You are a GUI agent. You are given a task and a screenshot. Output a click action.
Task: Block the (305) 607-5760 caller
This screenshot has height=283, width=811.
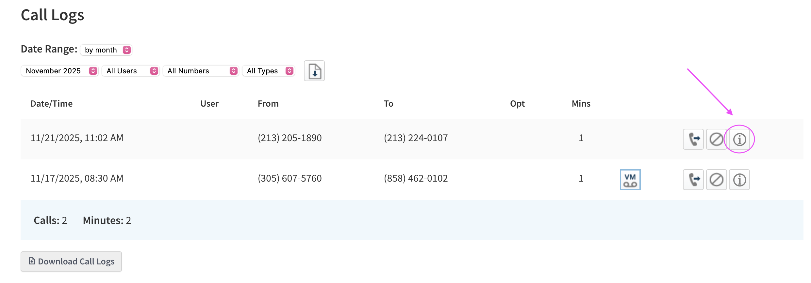pyautogui.click(x=716, y=180)
